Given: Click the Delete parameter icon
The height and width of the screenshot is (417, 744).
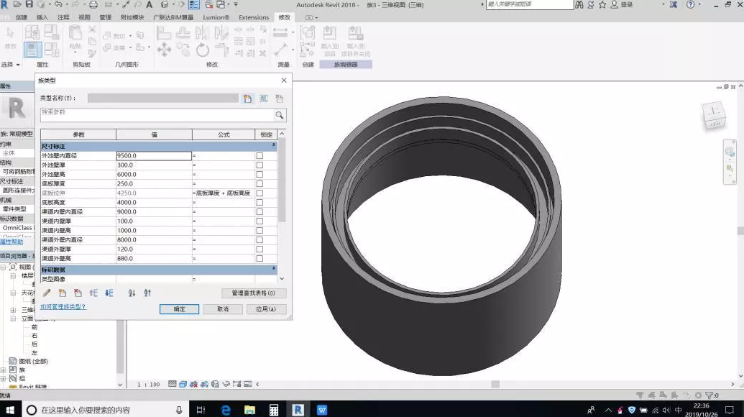Looking at the screenshot, I should point(78,293).
